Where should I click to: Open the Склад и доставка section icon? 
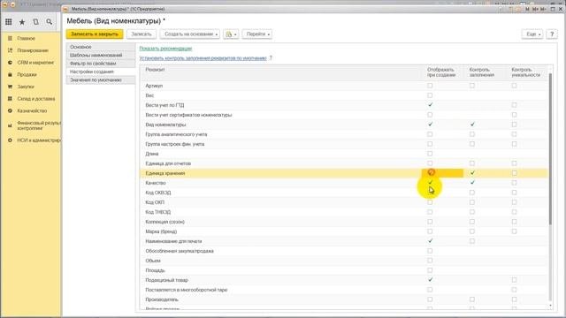pos(10,98)
